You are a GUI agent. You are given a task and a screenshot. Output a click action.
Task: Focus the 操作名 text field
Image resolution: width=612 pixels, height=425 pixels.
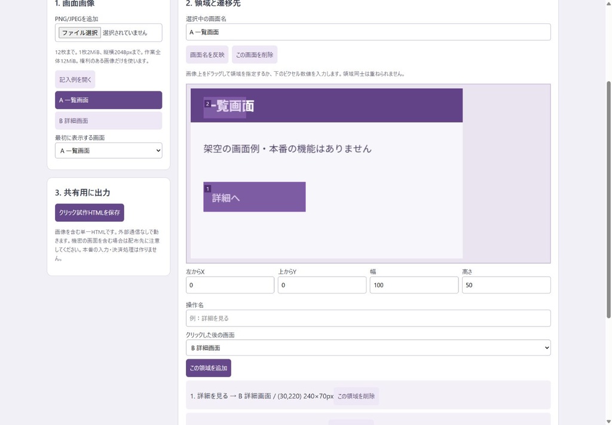368,319
